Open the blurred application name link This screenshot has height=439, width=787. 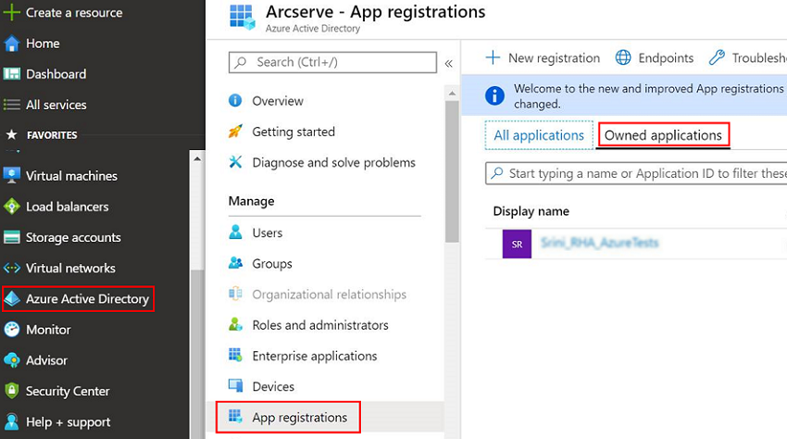pyautogui.click(x=599, y=243)
